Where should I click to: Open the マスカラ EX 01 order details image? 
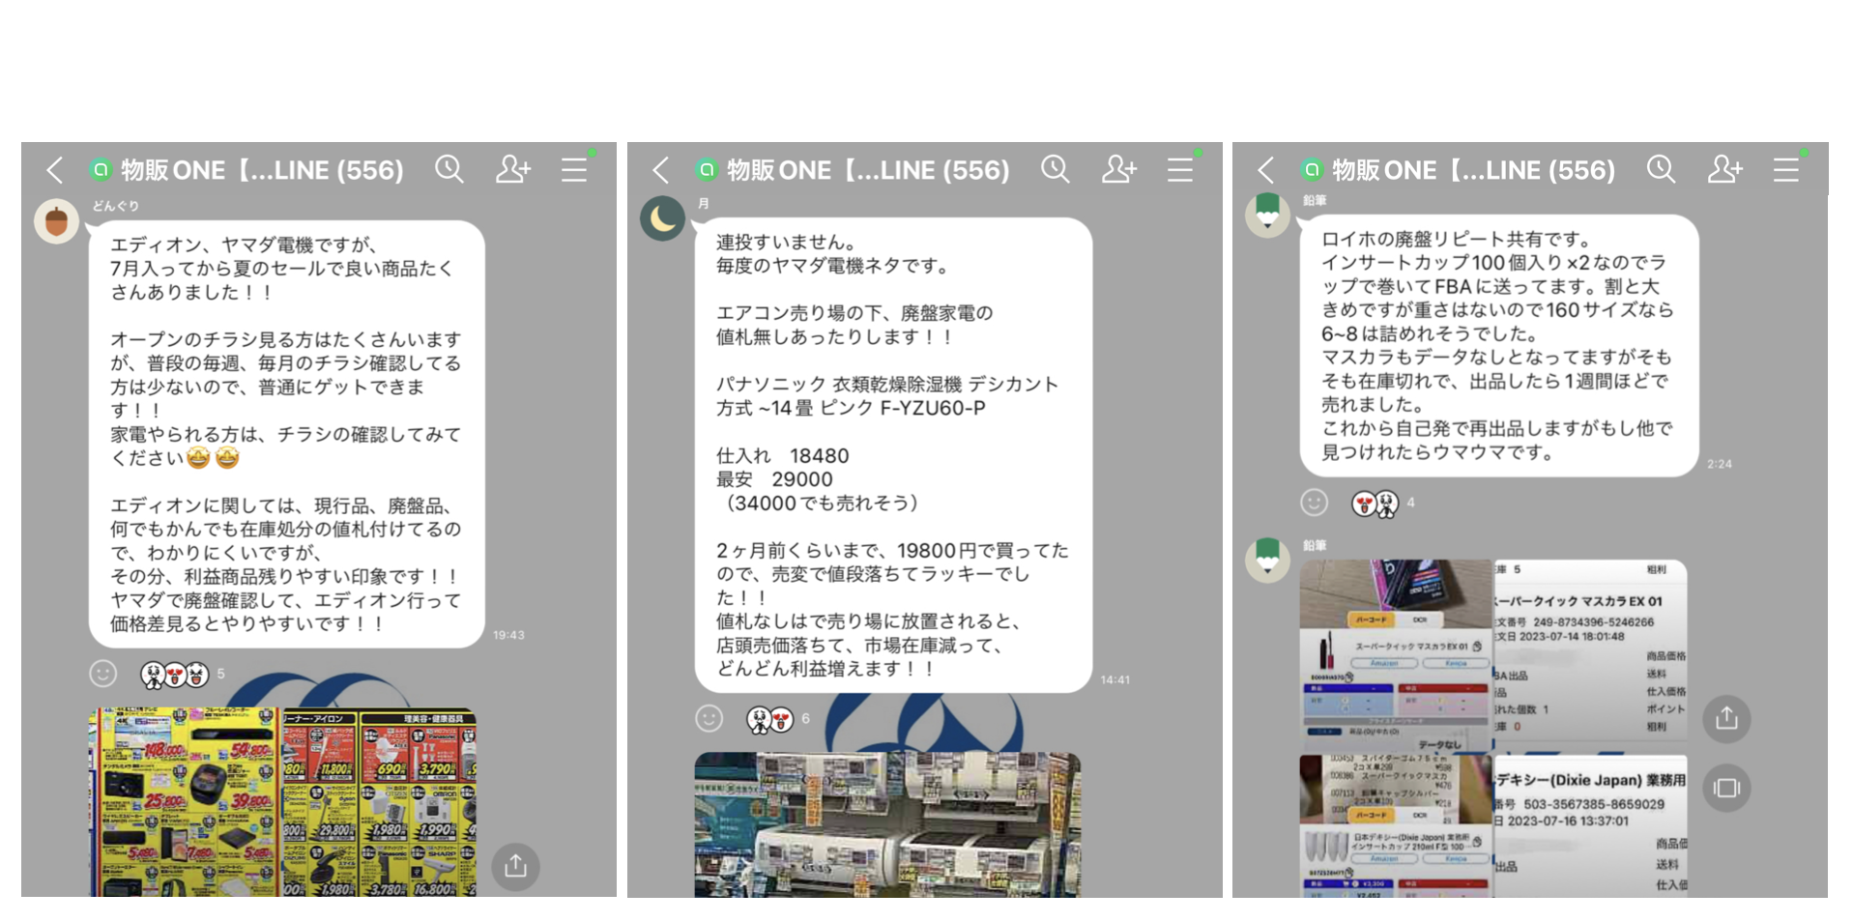click(x=1591, y=655)
